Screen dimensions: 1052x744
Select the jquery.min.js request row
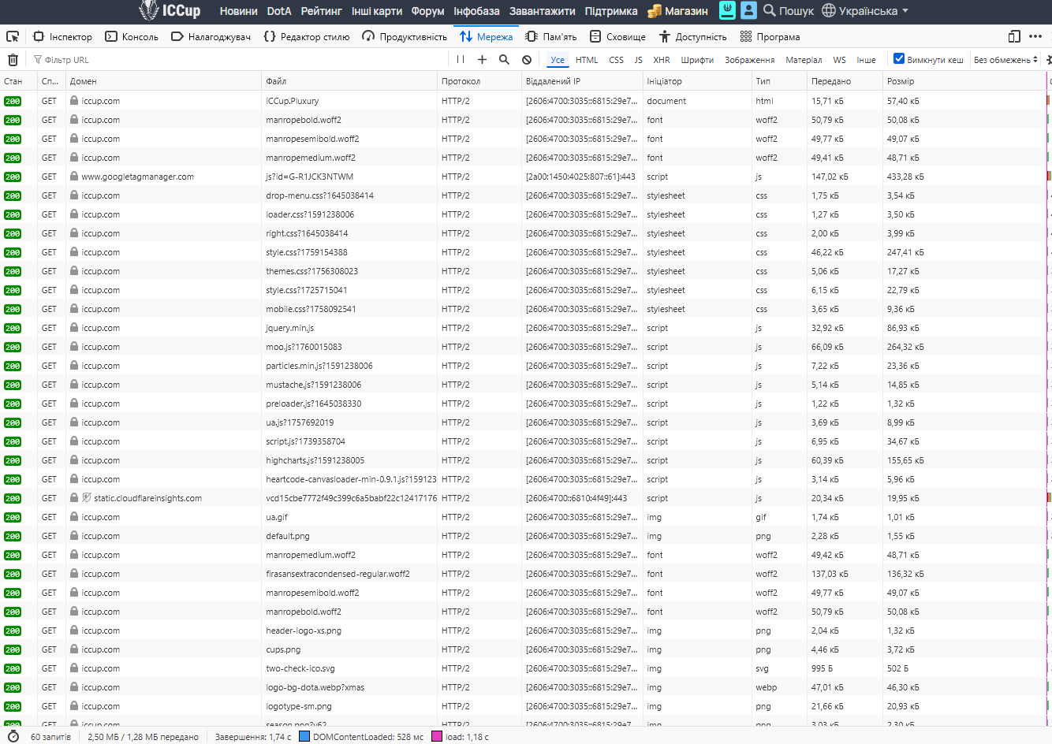(x=524, y=328)
